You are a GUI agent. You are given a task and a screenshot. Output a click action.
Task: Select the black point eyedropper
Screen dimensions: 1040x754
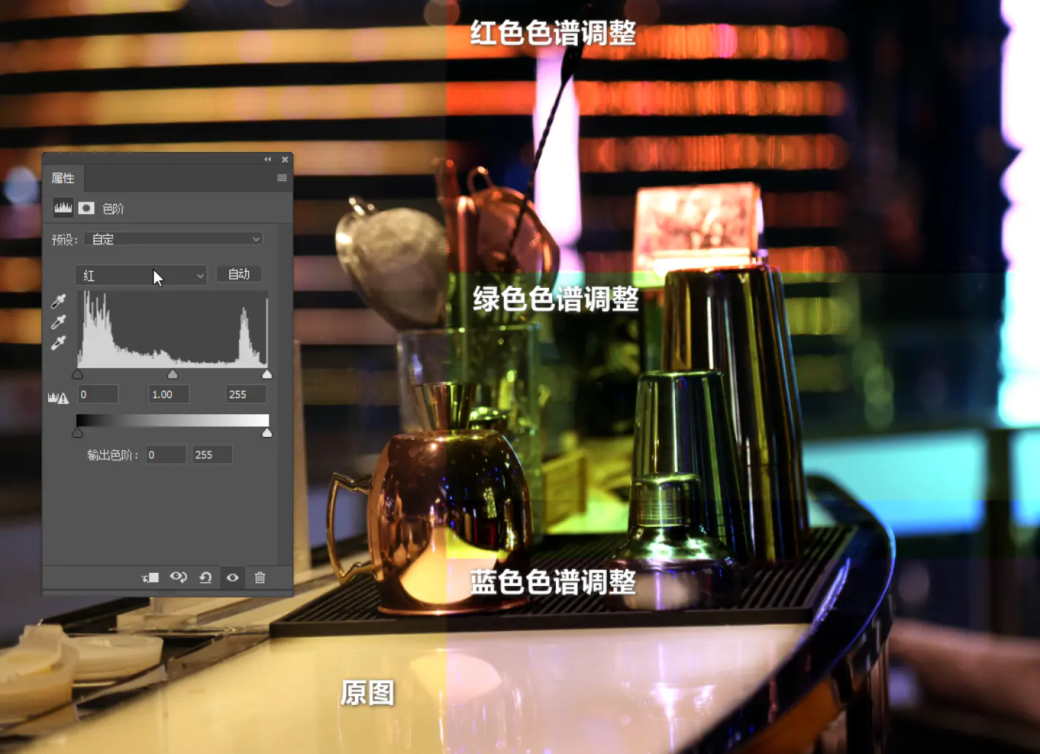click(x=58, y=301)
